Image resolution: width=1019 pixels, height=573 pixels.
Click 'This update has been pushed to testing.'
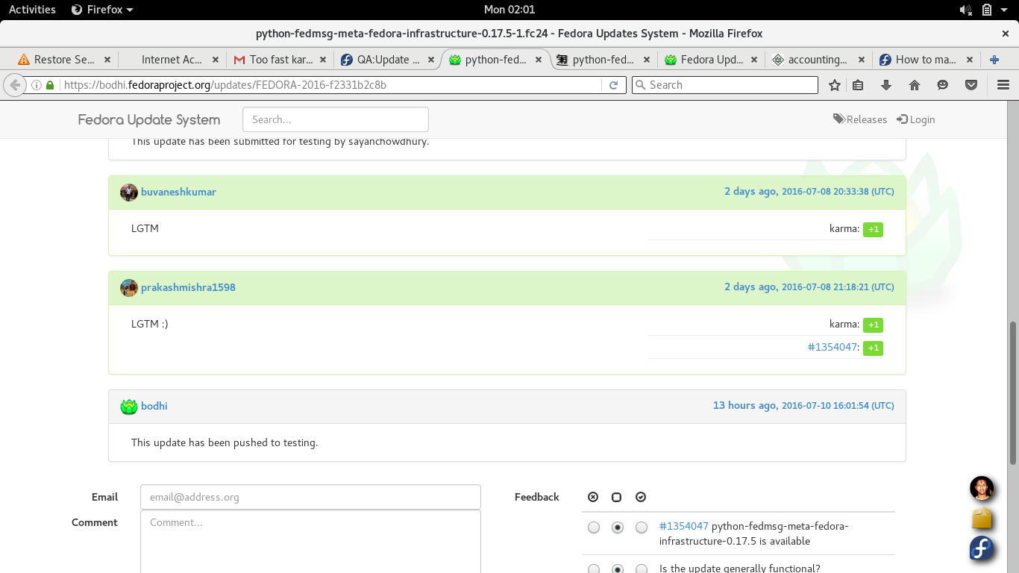point(225,442)
